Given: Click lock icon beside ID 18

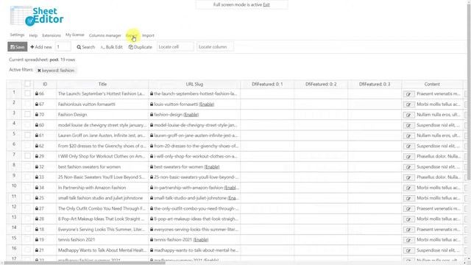Looking at the screenshot, I should [37, 229].
